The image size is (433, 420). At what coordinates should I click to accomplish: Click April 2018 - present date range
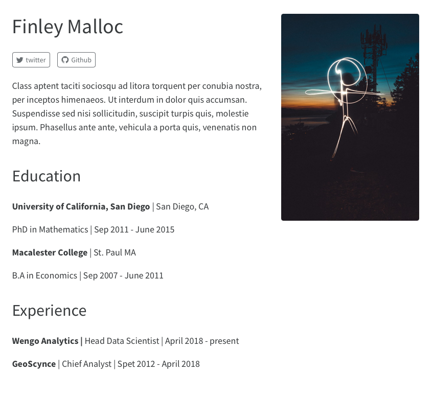(201, 341)
